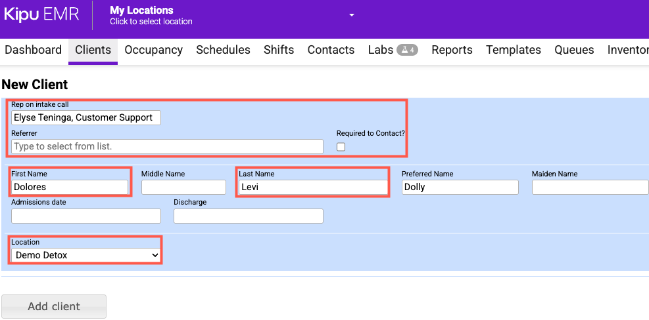Screen dimensions: 649x320
Task: Open the Occupancy tab
Action: [x=153, y=50]
